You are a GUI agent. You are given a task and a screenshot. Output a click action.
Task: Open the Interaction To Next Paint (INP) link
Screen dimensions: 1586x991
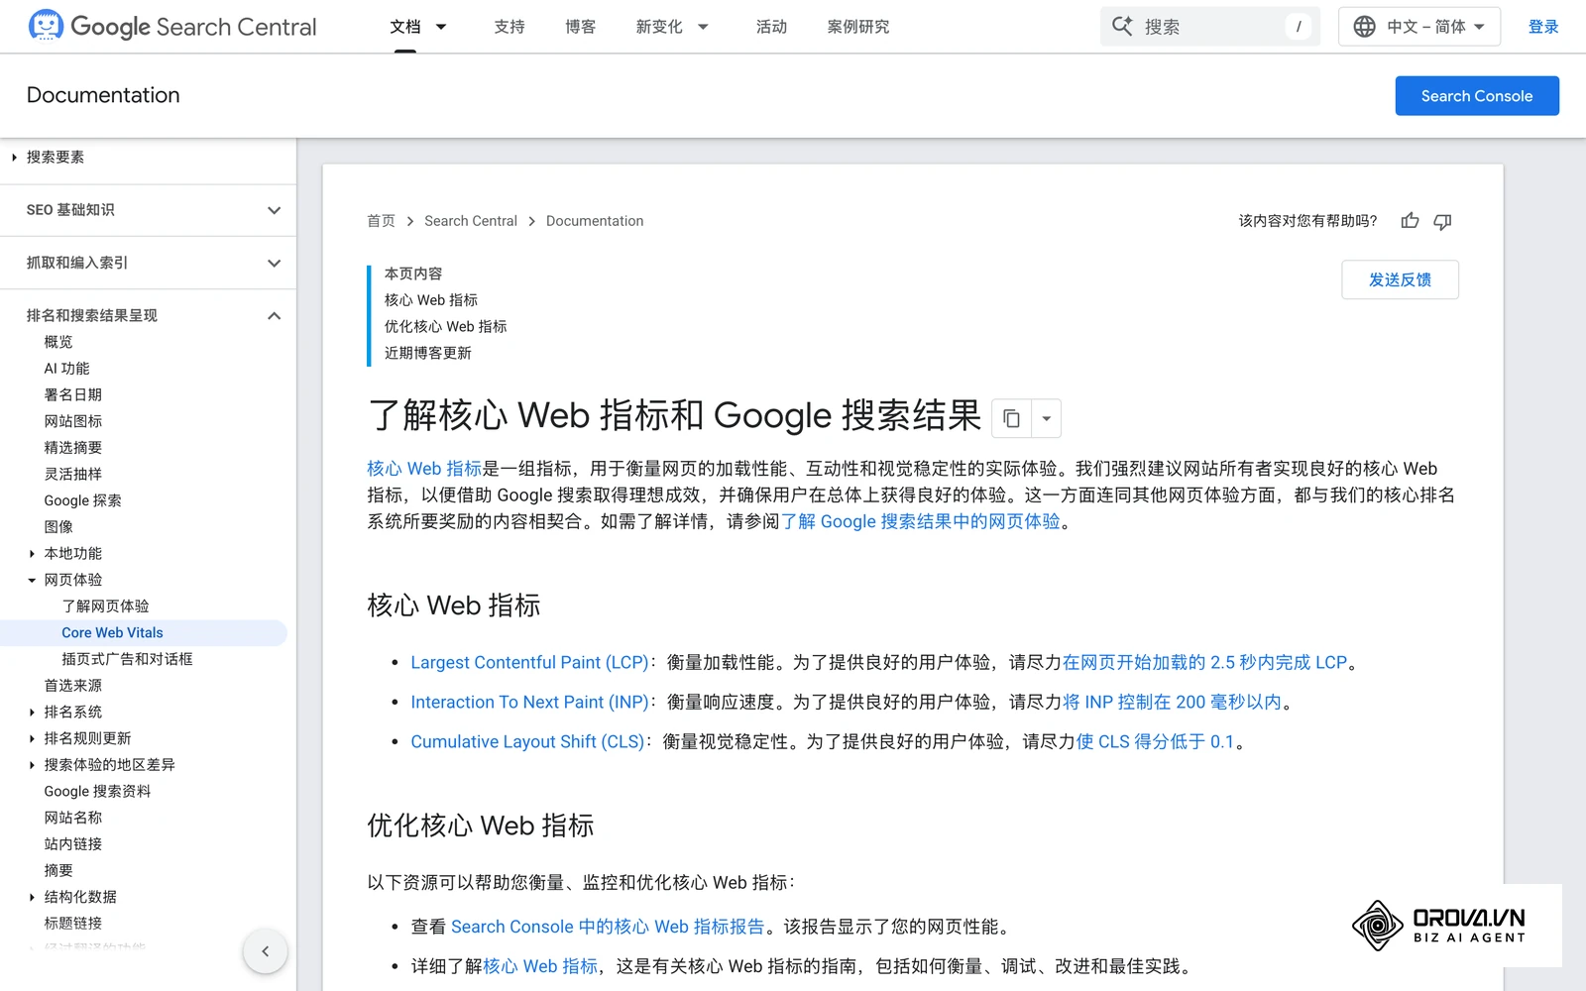(x=529, y=702)
